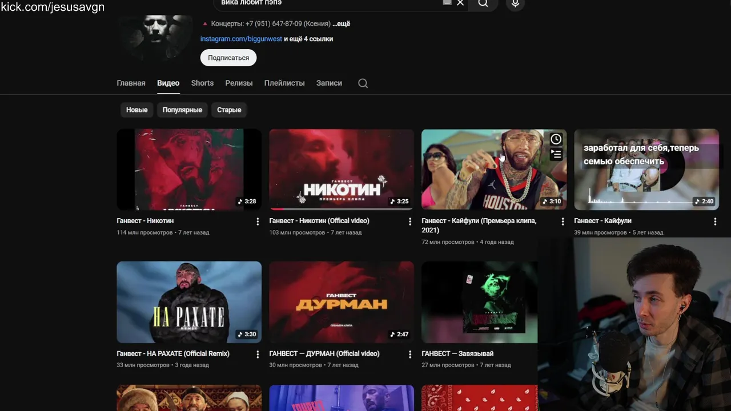Click title 'Ганвест - Кайфули' 39 млн video
The width and height of the screenshot is (731, 411).
[603, 221]
